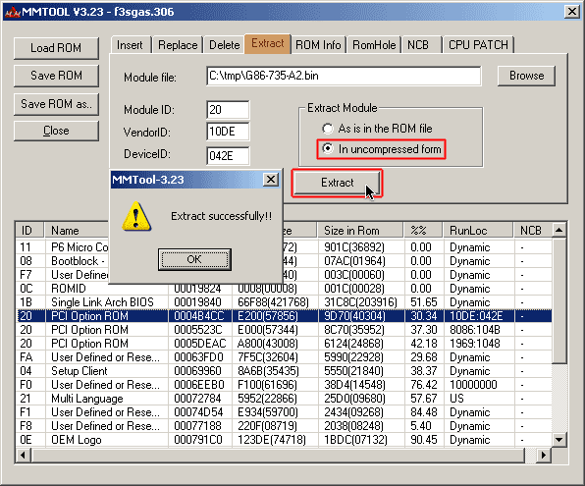This screenshot has width=585, height=486.
Task: Switch to the Replace tab
Action: click(x=178, y=45)
